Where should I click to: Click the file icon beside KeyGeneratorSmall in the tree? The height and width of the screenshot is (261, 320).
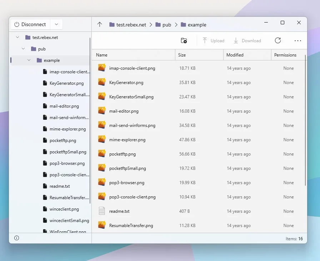point(45,94)
